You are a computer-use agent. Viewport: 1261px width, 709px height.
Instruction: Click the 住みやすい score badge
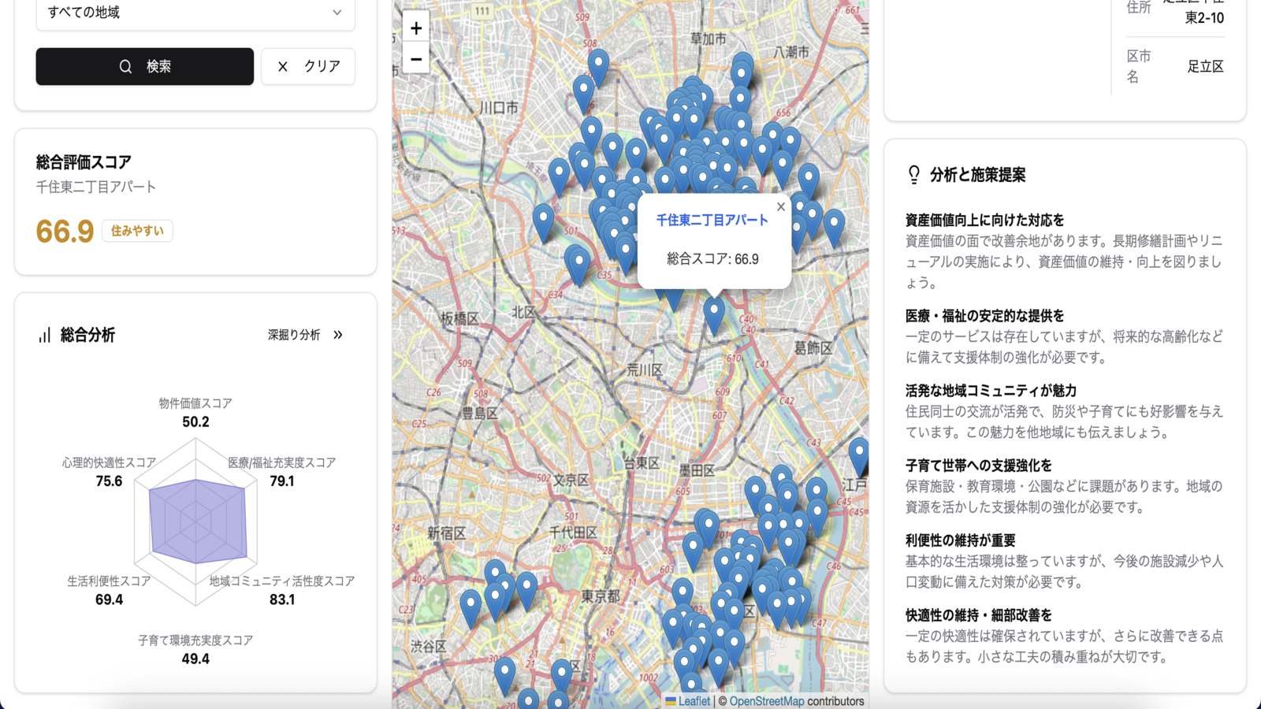(x=138, y=231)
